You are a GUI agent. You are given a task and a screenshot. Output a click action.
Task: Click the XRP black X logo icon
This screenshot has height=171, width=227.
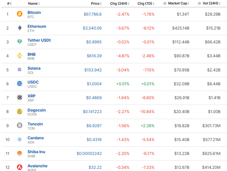pyautogui.click(x=19, y=97)
